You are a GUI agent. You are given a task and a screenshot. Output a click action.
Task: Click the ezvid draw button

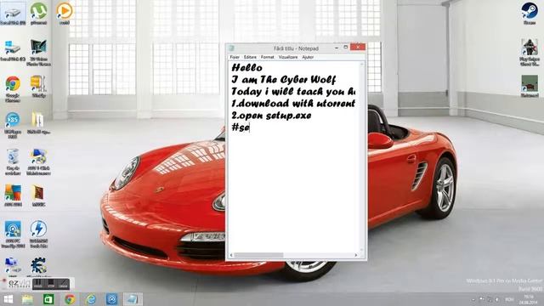coord(64,284)
